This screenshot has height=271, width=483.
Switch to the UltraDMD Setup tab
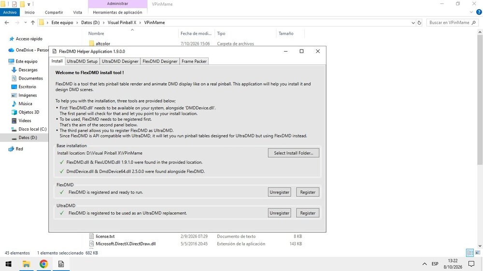pyautogui.click(x=82, y=61)
